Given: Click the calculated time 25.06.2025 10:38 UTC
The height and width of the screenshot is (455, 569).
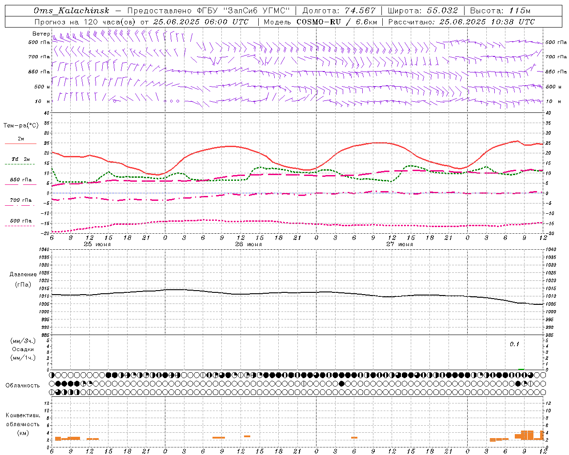Looking at the screenshot, I should tap(487, 22).
